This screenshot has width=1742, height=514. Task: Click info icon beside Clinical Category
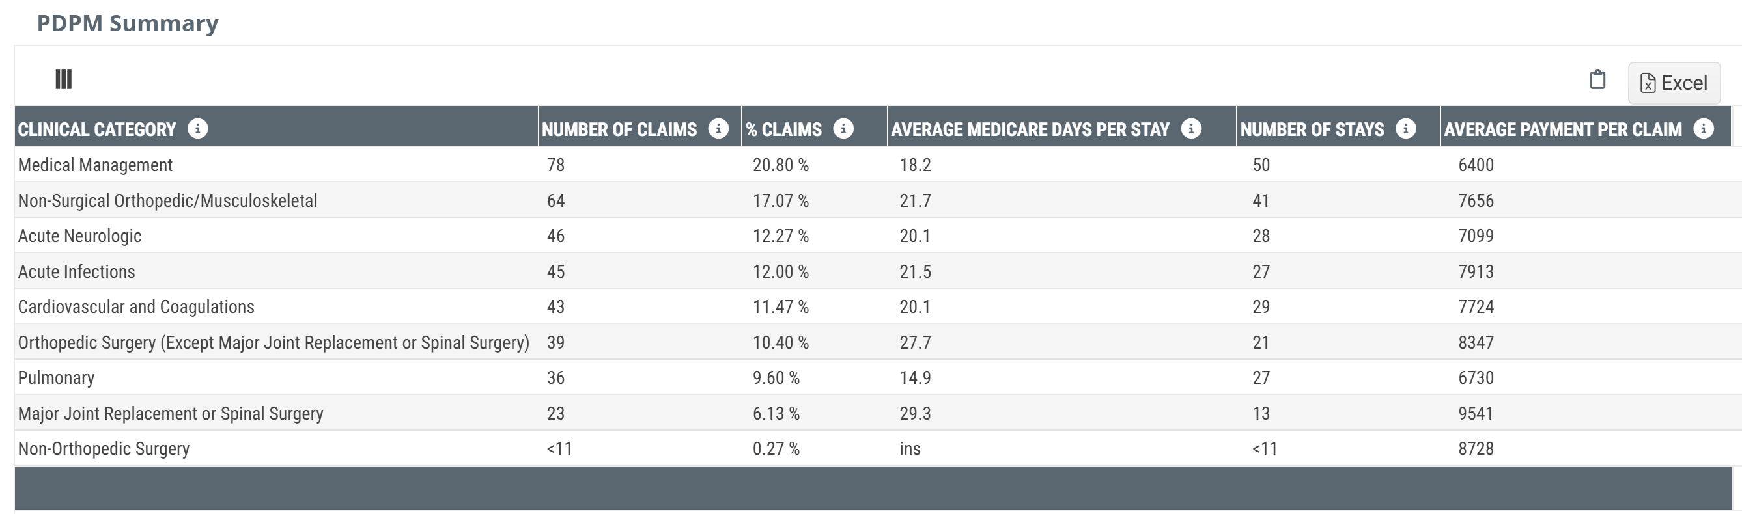(197, 128)
